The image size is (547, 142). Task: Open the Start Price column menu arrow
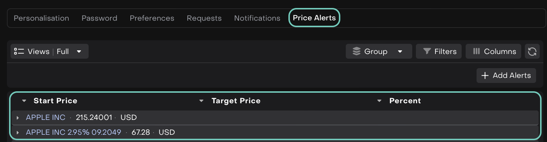24,101
